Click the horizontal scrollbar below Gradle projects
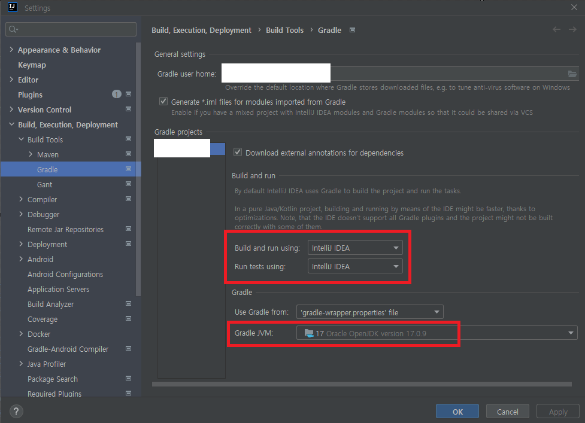Screen dimensions: 585x423 point(362,384)
